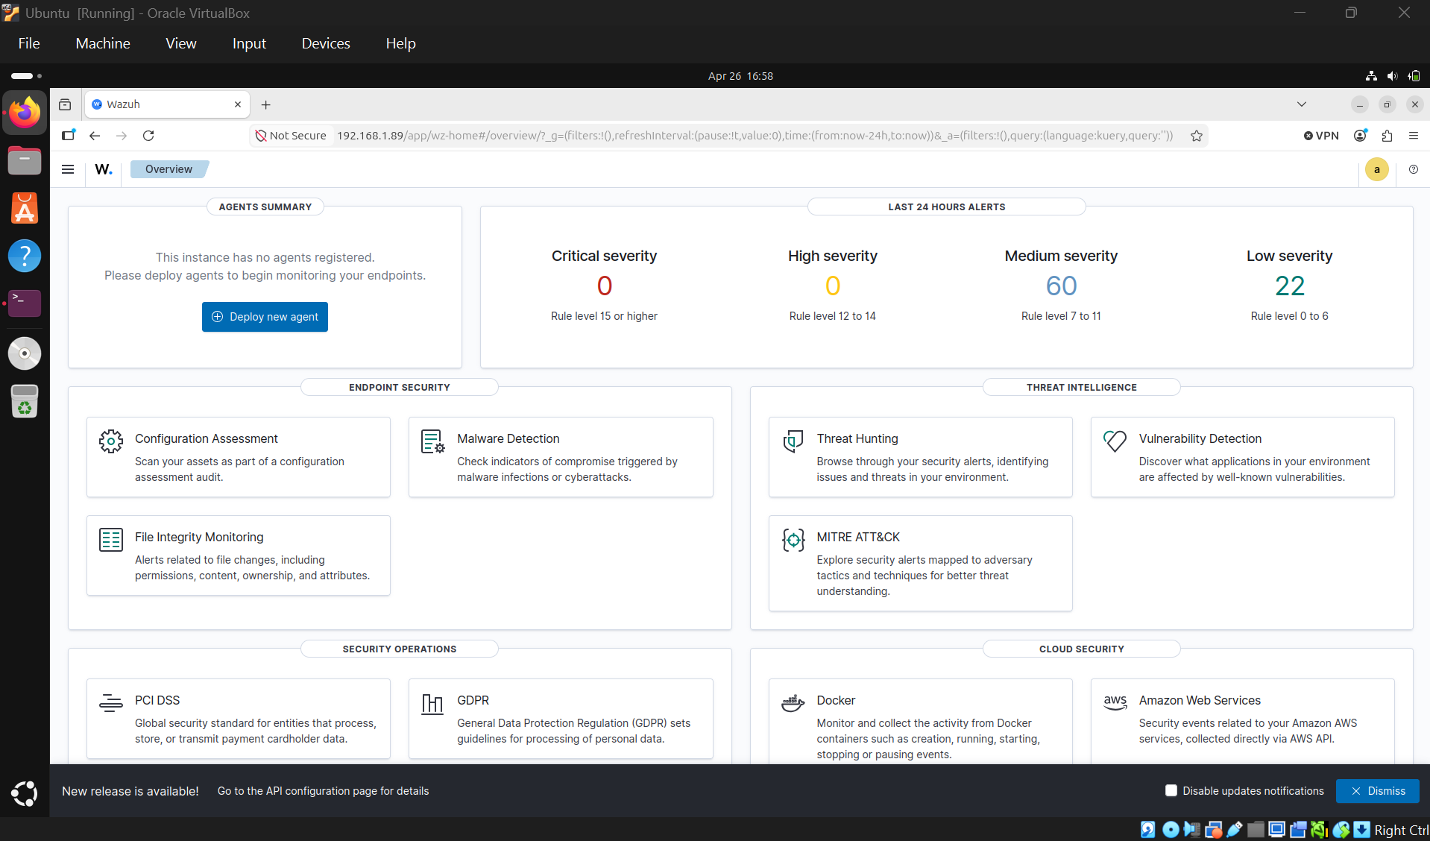Select the Wazuh browser tab
Viewport: 1430px width, 841px height.
(167, 104)
